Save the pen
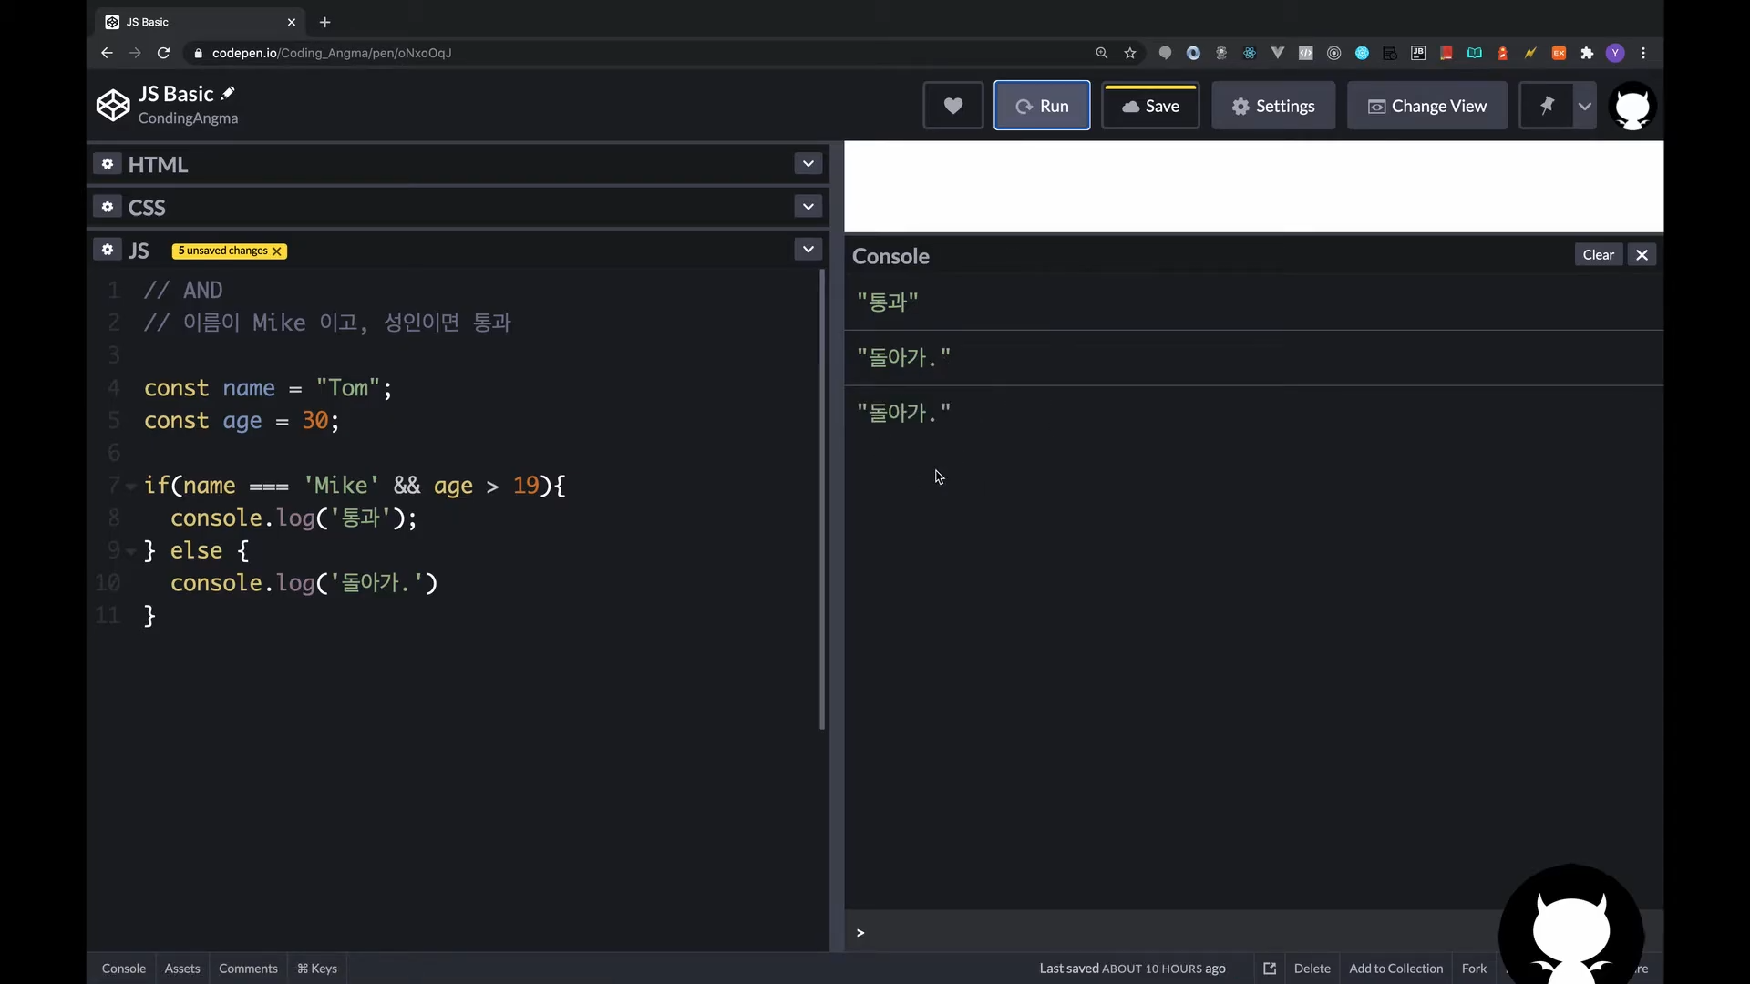 (x=1150, y=106)
